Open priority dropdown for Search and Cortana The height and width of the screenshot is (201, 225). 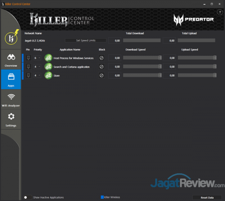click(37, 67)
